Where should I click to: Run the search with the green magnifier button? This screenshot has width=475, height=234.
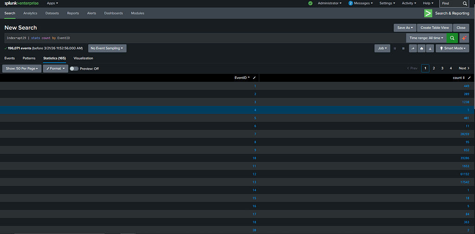[x=452, y=38]
